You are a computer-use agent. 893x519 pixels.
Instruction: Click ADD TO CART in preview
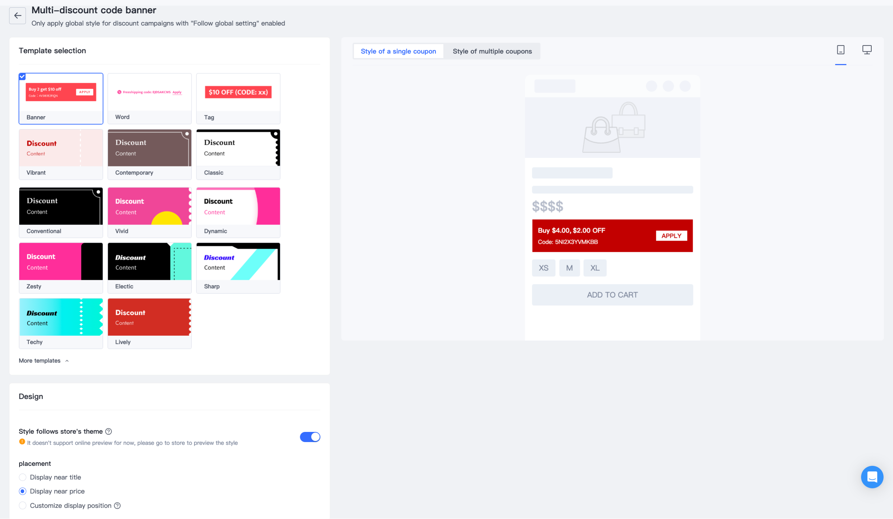tap(612, 295)
